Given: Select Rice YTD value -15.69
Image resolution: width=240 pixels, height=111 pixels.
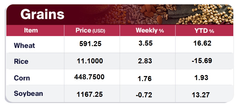Looking at the screenshot, I should tap(202, 61).
